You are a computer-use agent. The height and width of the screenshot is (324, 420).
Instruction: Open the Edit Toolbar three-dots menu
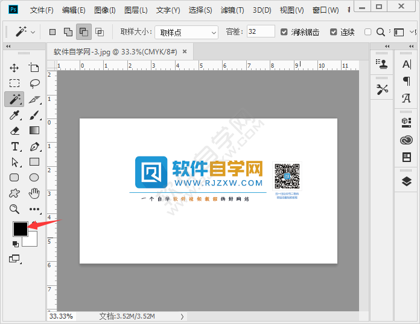click(x=34, y=209)
